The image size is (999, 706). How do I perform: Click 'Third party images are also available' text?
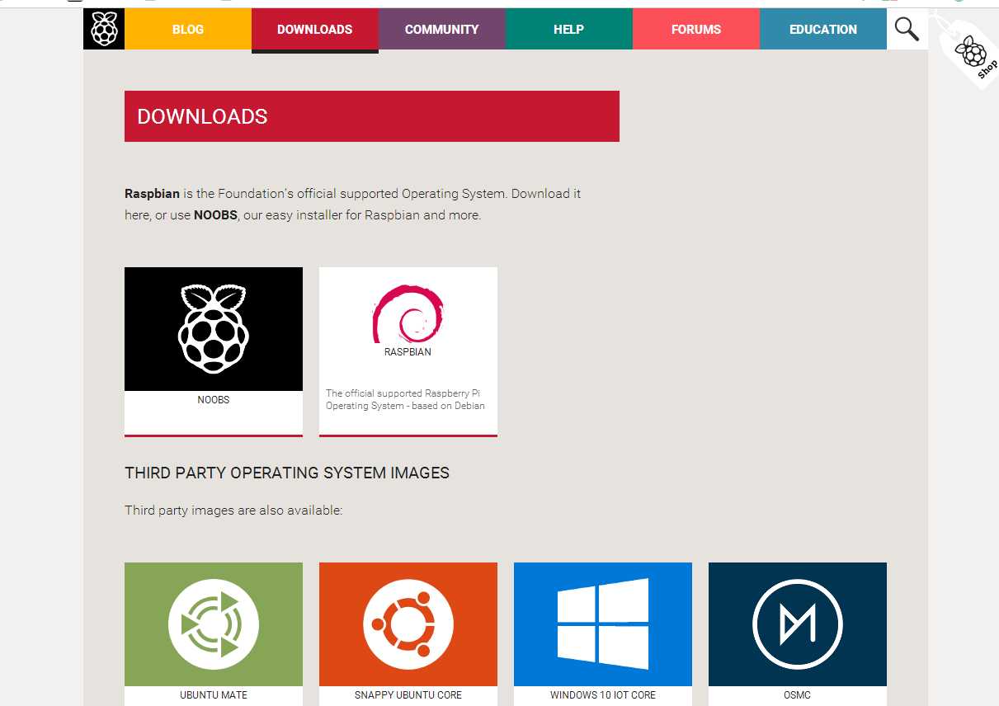pyautogui.click(x=233, y=511)
